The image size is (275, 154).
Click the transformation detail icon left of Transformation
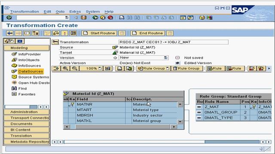point(55,42)
